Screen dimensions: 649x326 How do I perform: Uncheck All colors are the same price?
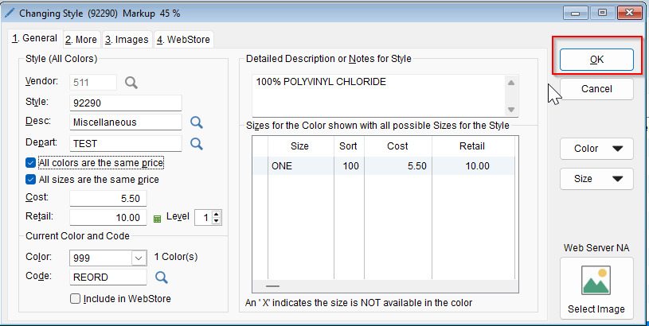[30, 162]
